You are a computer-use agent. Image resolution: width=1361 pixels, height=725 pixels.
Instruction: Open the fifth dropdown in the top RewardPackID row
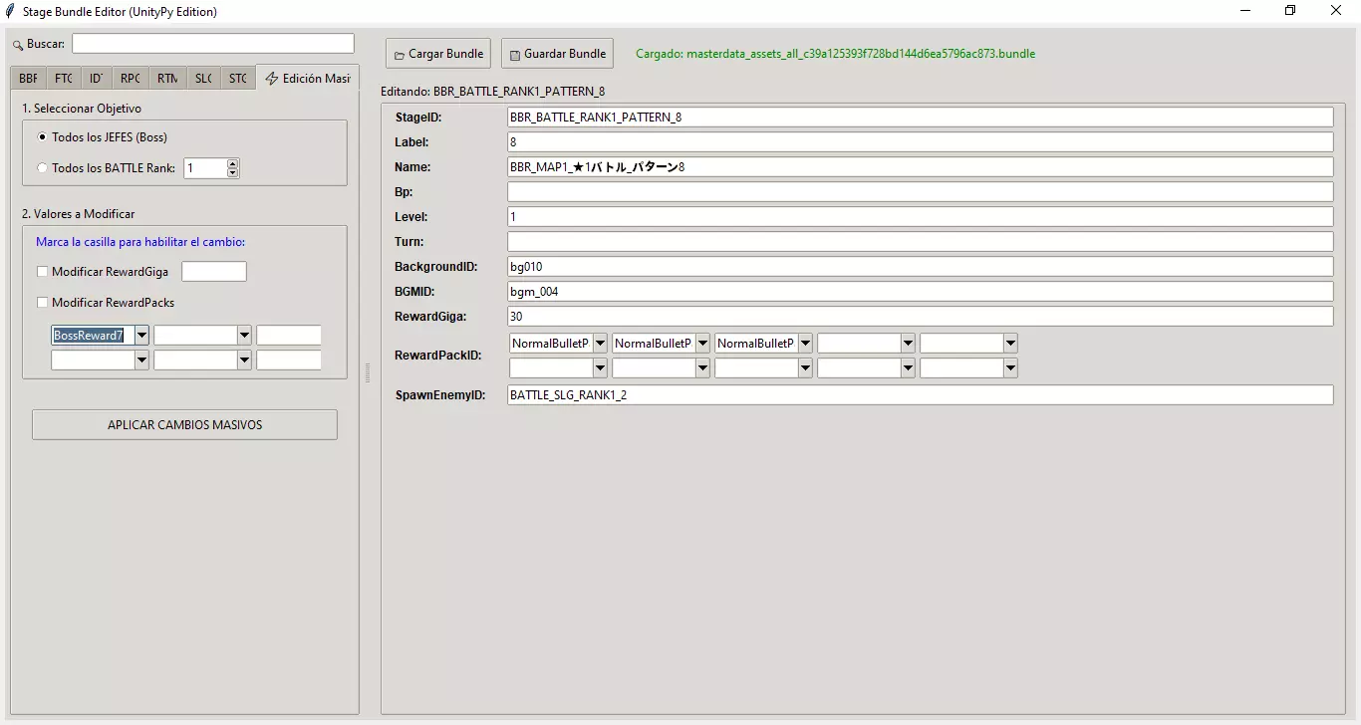pos(1010,344)
